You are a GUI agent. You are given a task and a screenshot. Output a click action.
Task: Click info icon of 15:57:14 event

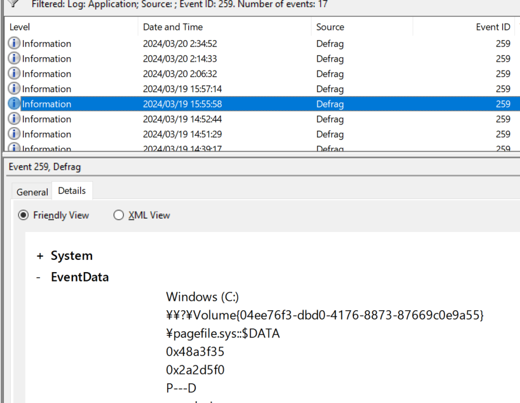coord(14,88)
